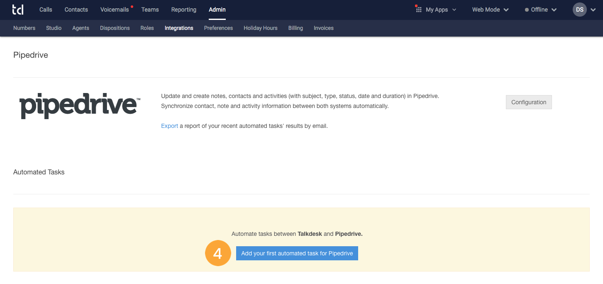
Task: Navigate to Holiday Hours settings
Action: pyautogui.click(x=260, y=28)
